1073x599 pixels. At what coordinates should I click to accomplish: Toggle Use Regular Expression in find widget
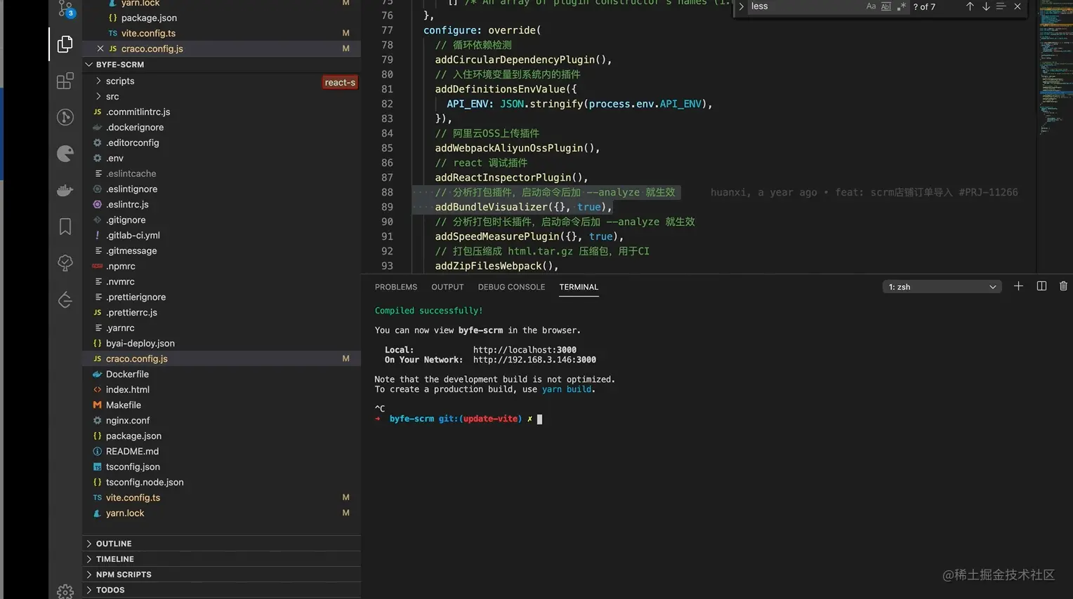pos(902,6)
